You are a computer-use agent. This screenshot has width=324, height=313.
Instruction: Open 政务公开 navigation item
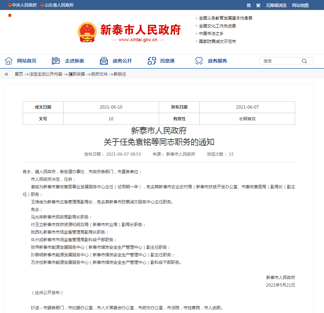(122, 61)
